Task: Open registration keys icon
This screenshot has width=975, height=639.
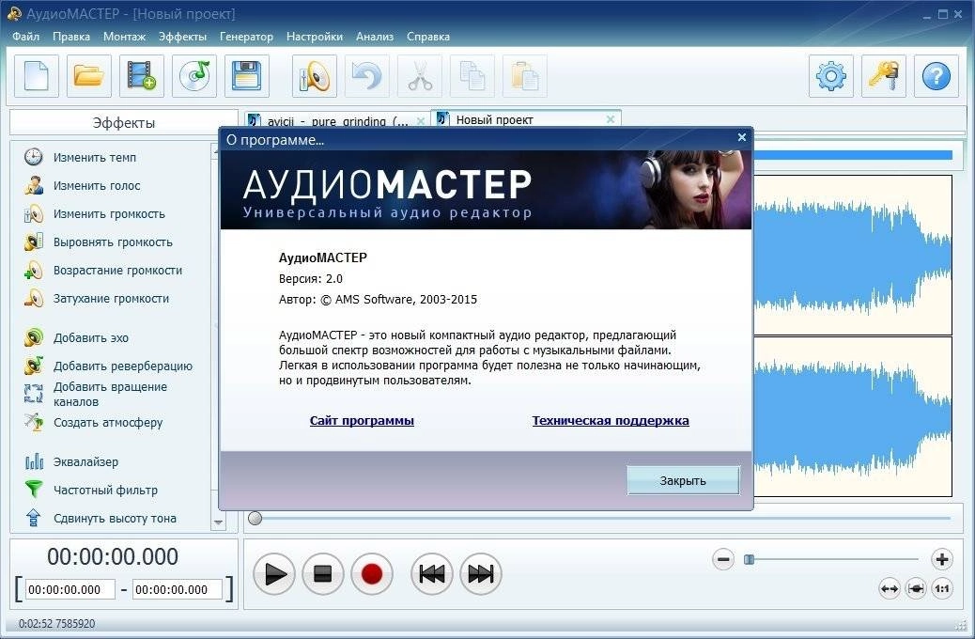Action: [884, 76]
